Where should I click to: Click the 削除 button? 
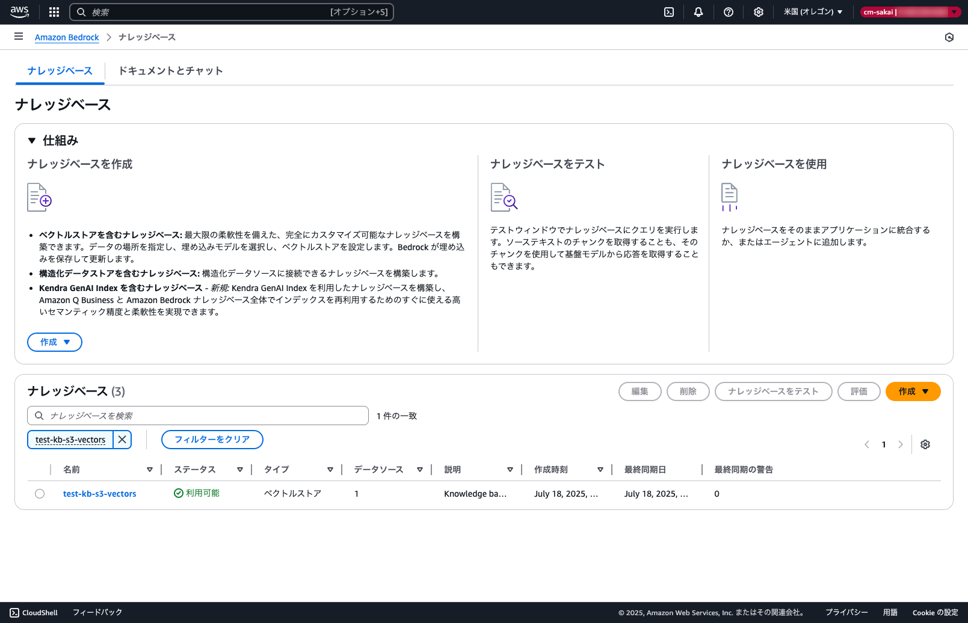(x=688, y=391)
